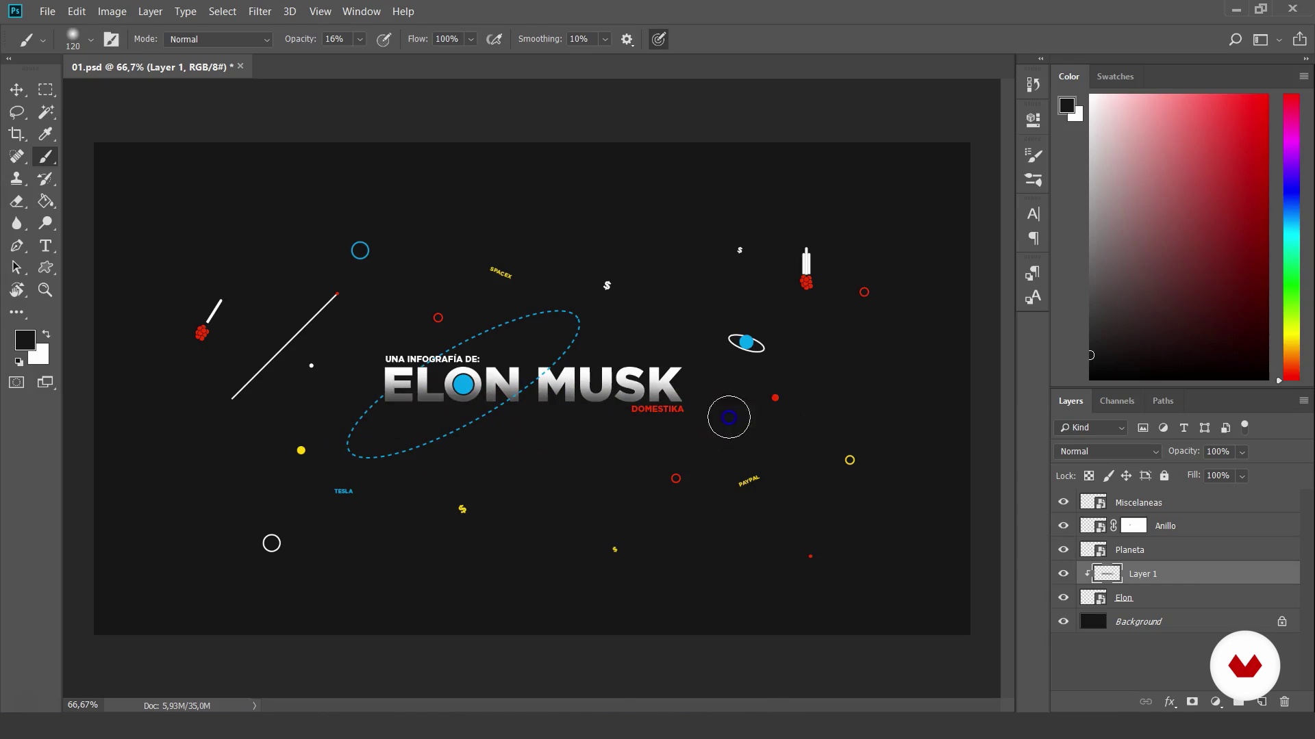
Task: Switch to the Swatches tab
Action: [x=1114, y=77]
